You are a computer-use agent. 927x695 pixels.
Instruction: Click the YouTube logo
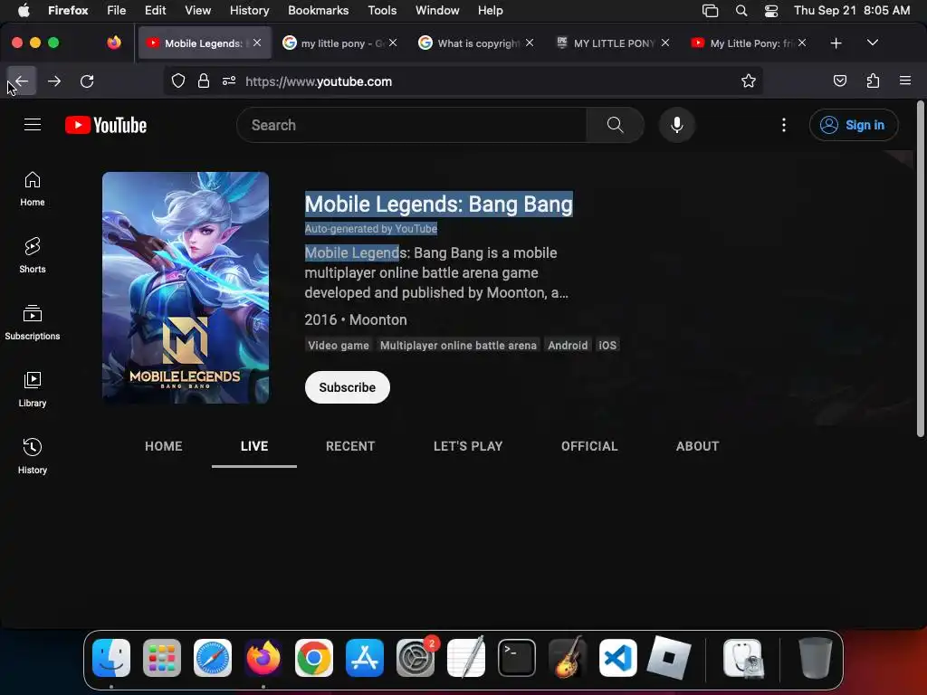(x=106, y=125)
